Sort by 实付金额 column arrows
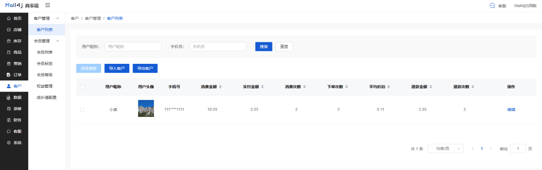The width and height of the screenshot is (542, 170). [x=262, y=87]
